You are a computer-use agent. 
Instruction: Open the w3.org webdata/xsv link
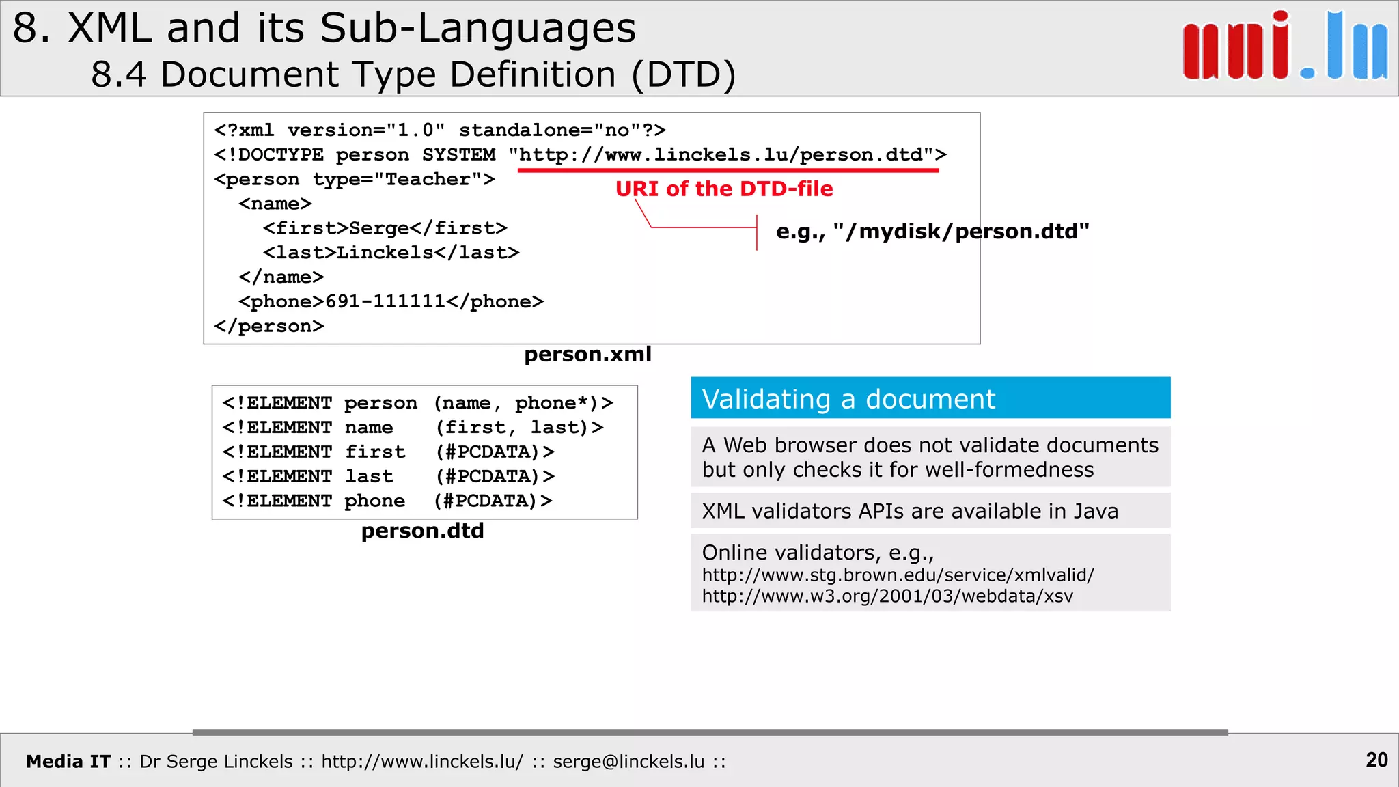[887, 596]
